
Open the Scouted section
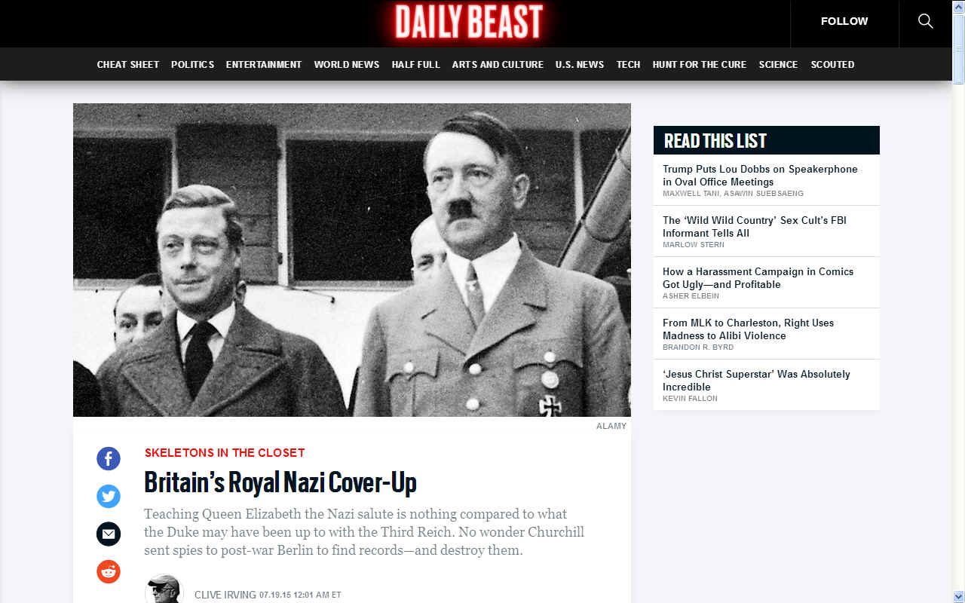832,65
